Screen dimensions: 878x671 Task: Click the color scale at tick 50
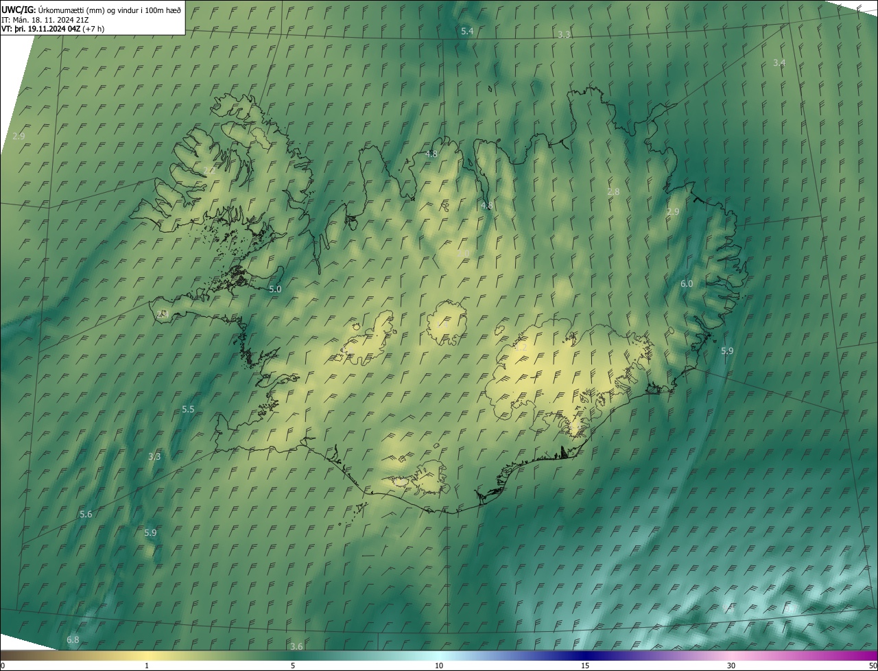pyautogui.click(x=873, y=666)
